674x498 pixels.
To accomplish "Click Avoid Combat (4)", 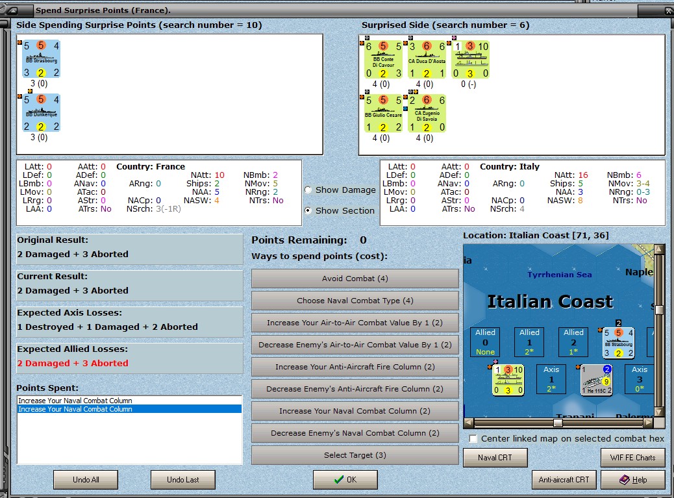I will [355, 279].
